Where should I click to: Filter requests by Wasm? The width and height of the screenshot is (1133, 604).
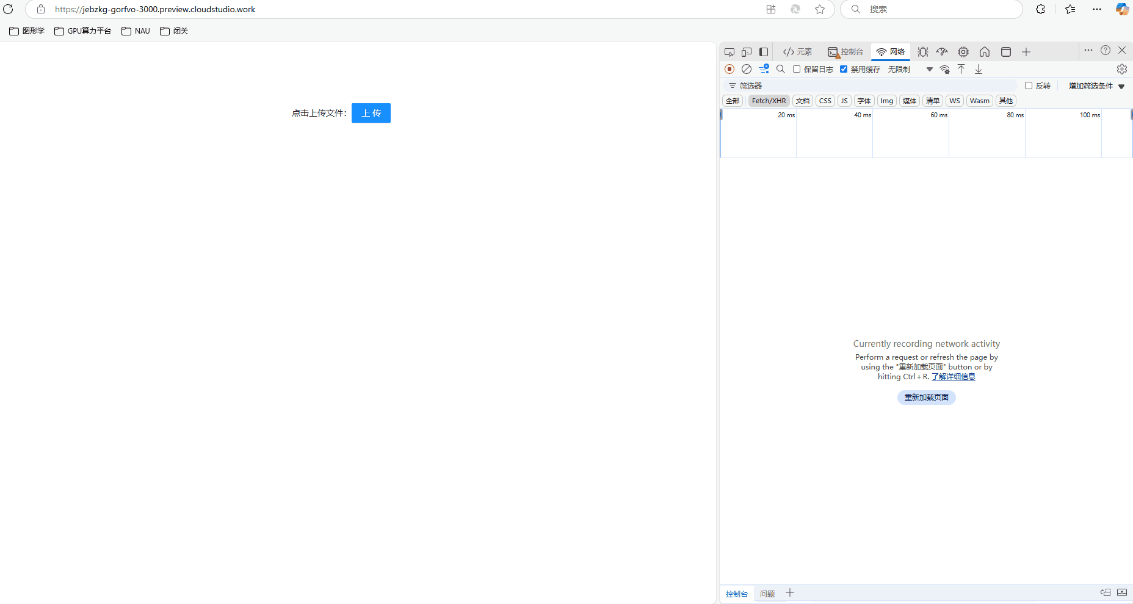[980, 101]
